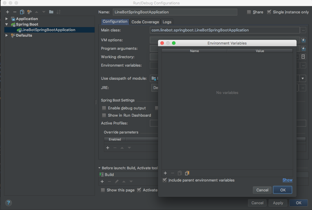Add new configuration with plus icon
This screenshot has width=312, height=210.
coord(8,12)
